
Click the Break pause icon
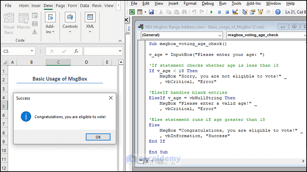pos(219,12)
